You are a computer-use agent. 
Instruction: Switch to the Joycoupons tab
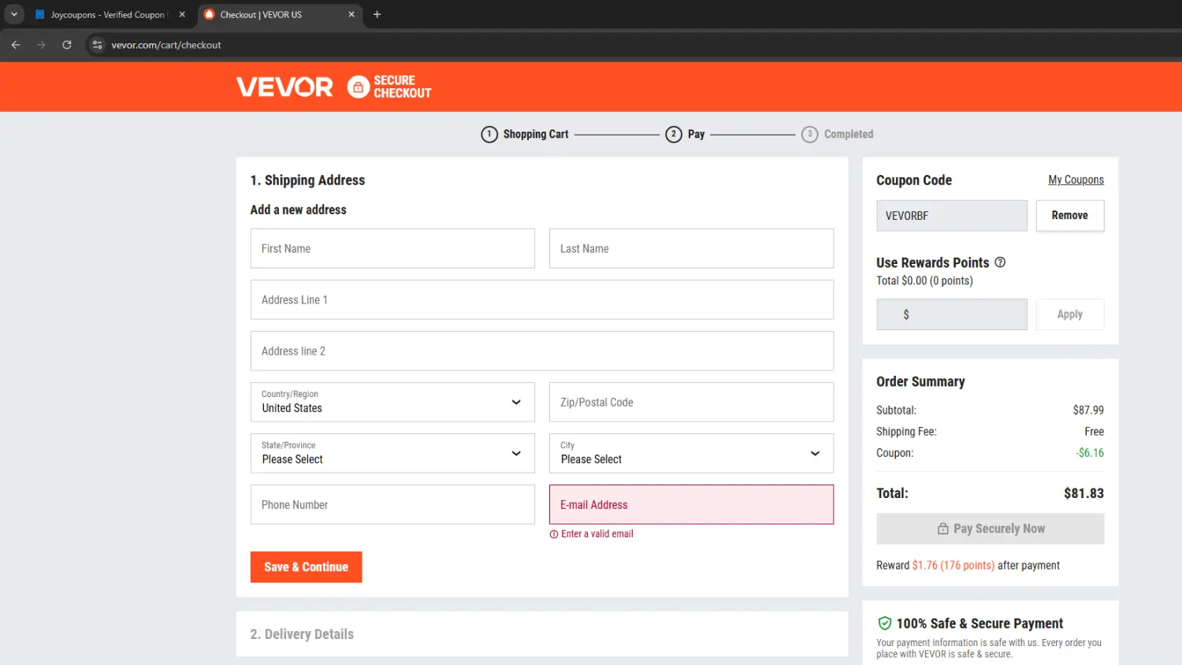click(106, 14)
